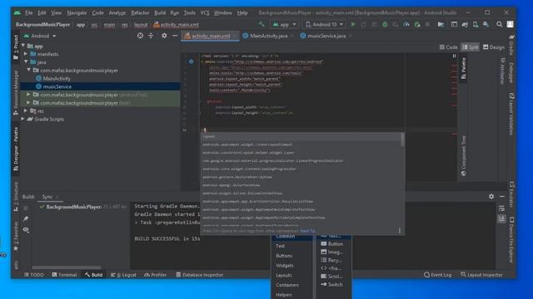The height and width of the screenshot is (299, 533).
Task: Toggle the Device File Explorer tool window
Action: tap(511, 240)
